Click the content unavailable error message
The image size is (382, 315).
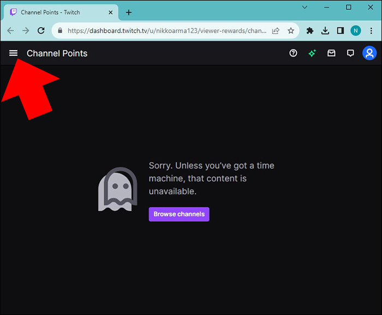[212, 178]
